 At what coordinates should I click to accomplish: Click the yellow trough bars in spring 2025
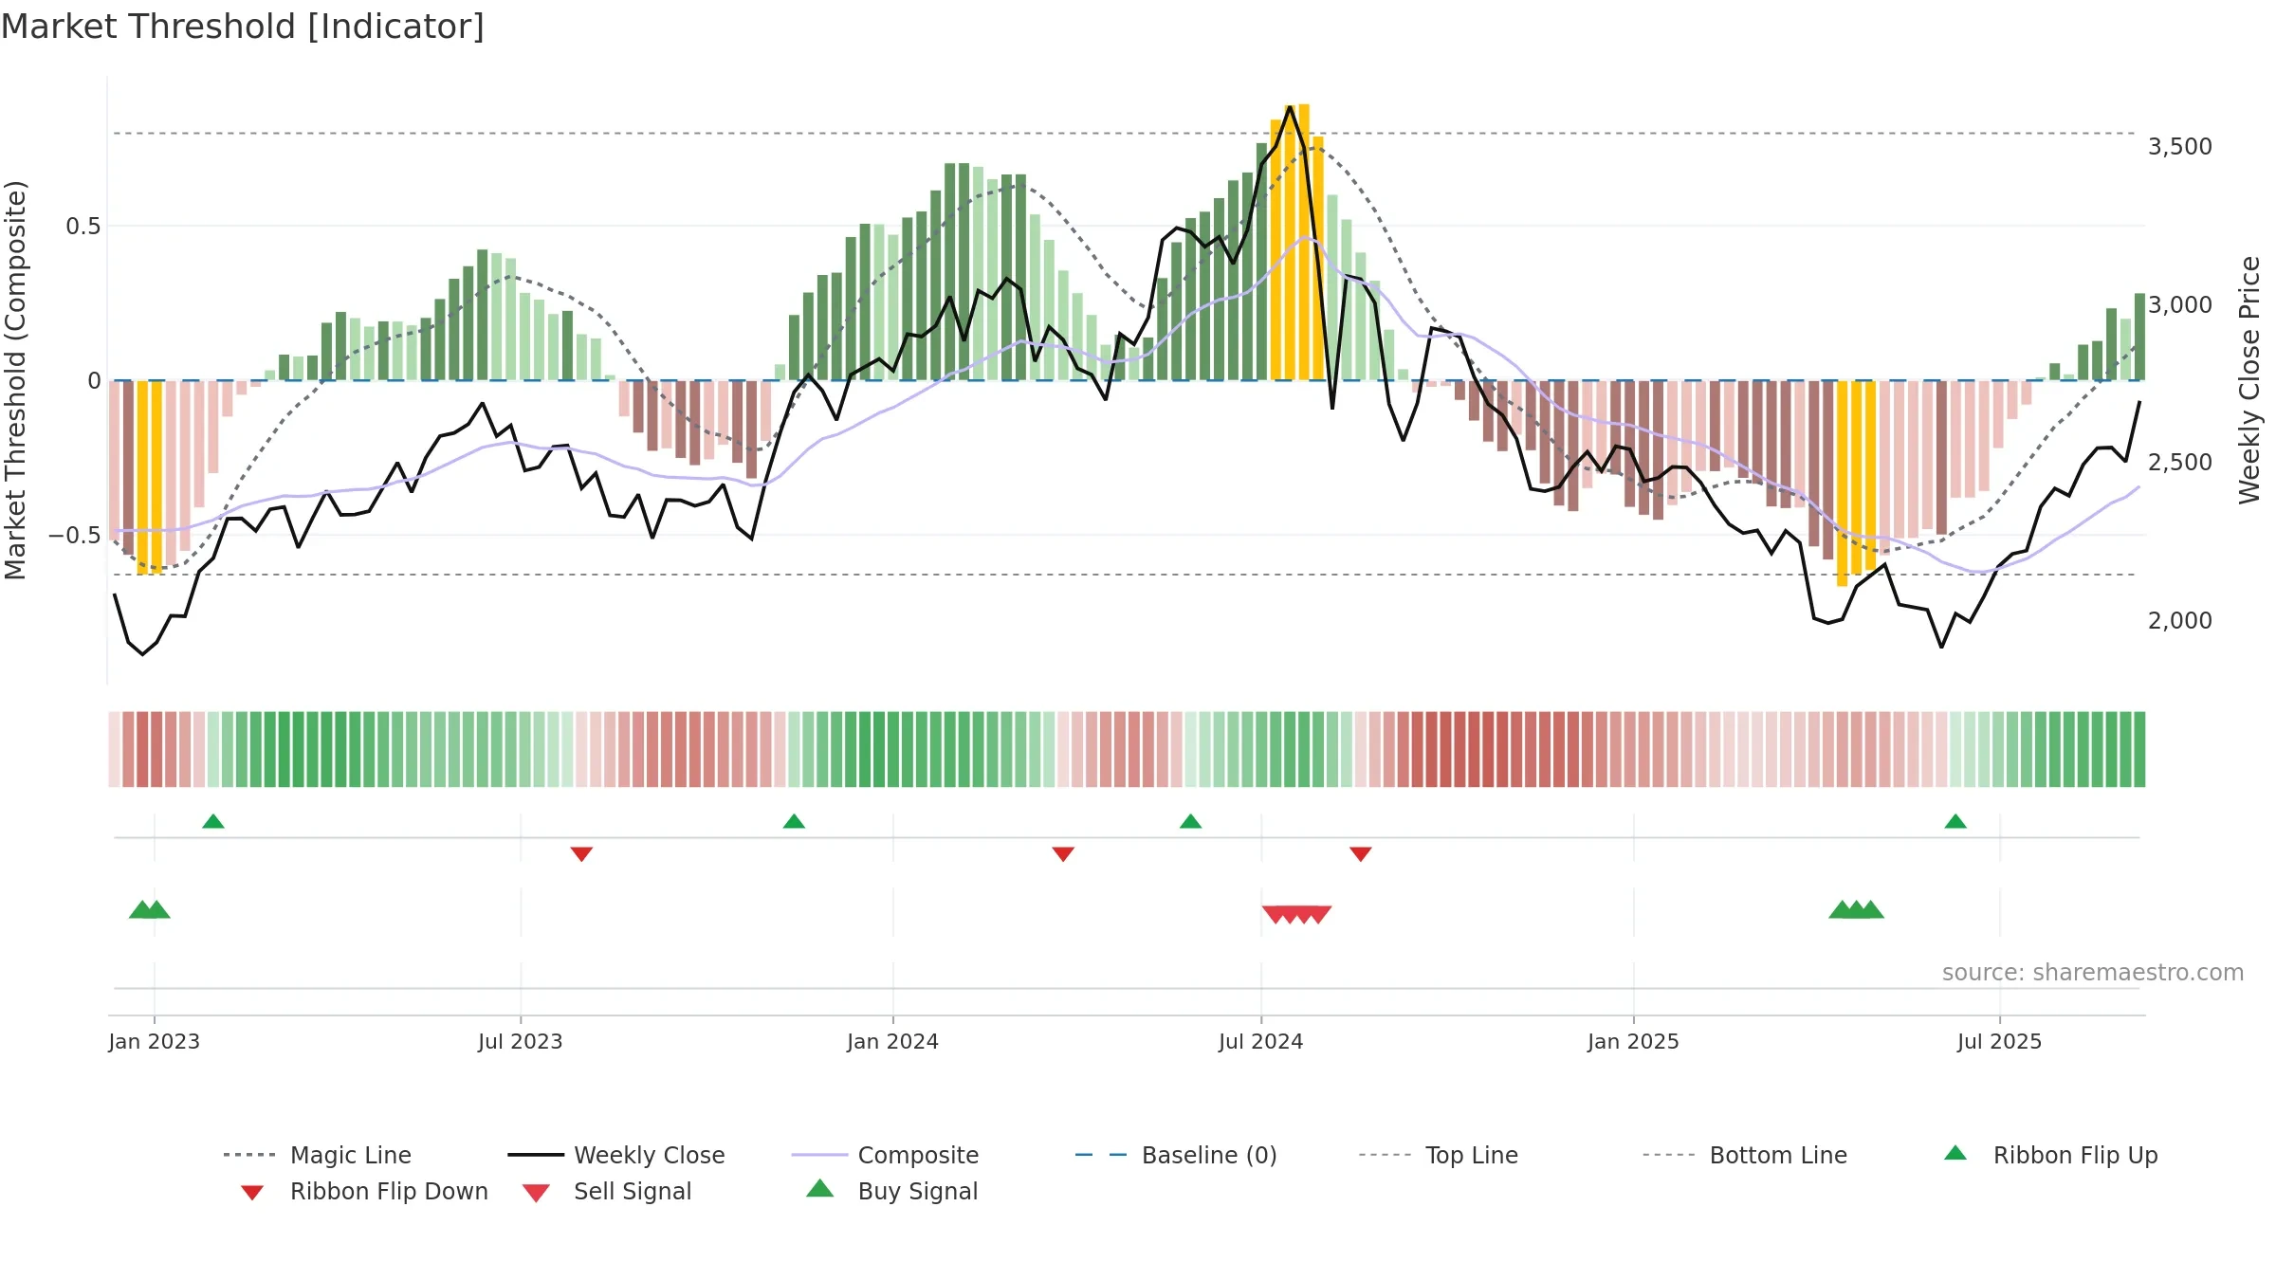coord(1856,483)
